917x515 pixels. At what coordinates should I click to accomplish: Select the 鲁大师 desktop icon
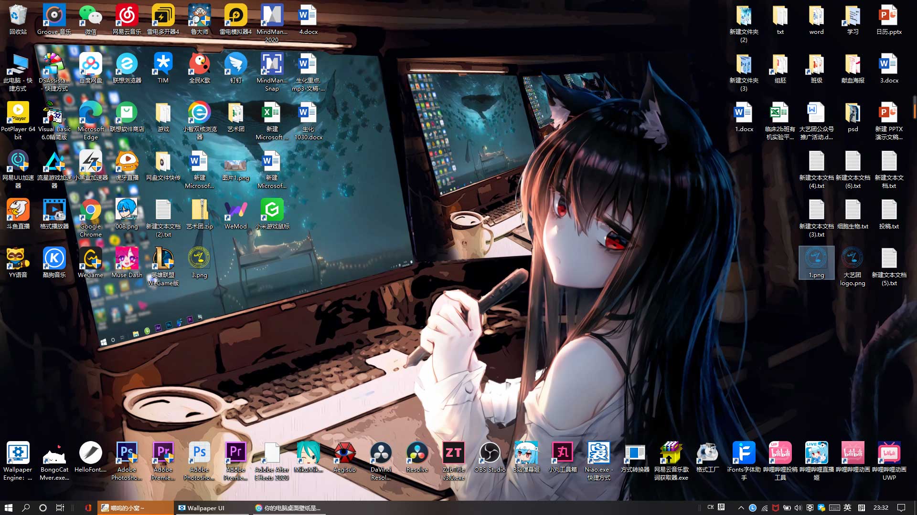199,20
